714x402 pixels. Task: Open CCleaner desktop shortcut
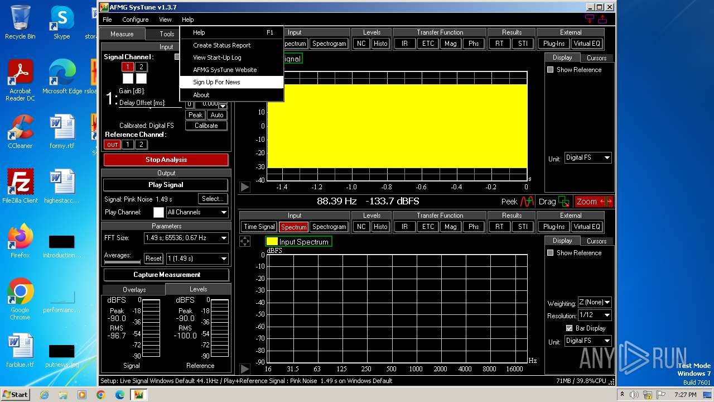point(20,132)
